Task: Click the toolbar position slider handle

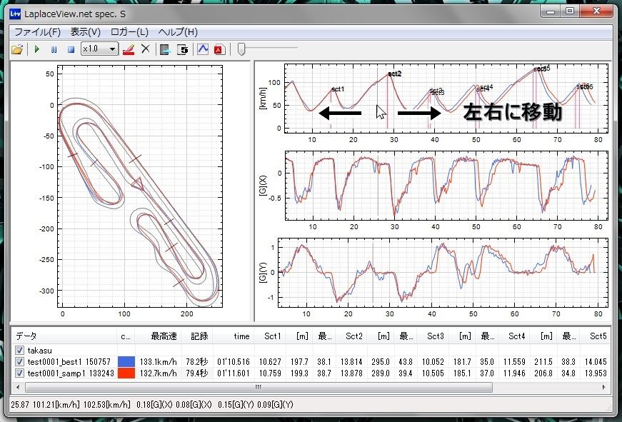Action: [241, 49]
